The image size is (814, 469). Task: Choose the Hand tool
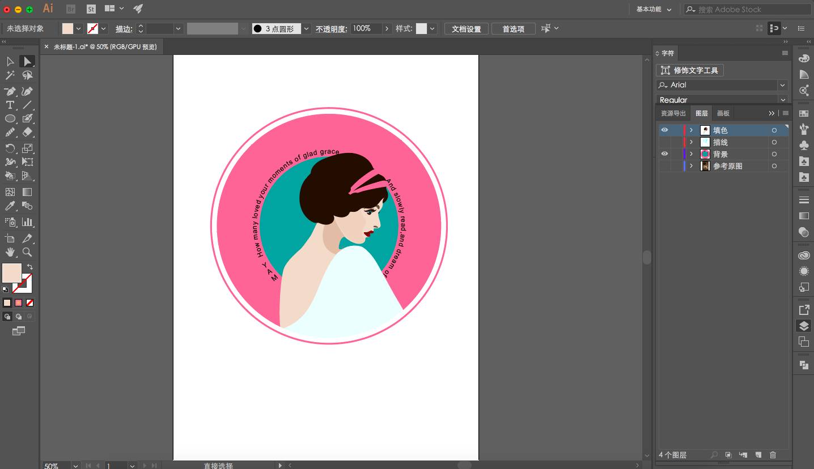click(x=10, y=252)
